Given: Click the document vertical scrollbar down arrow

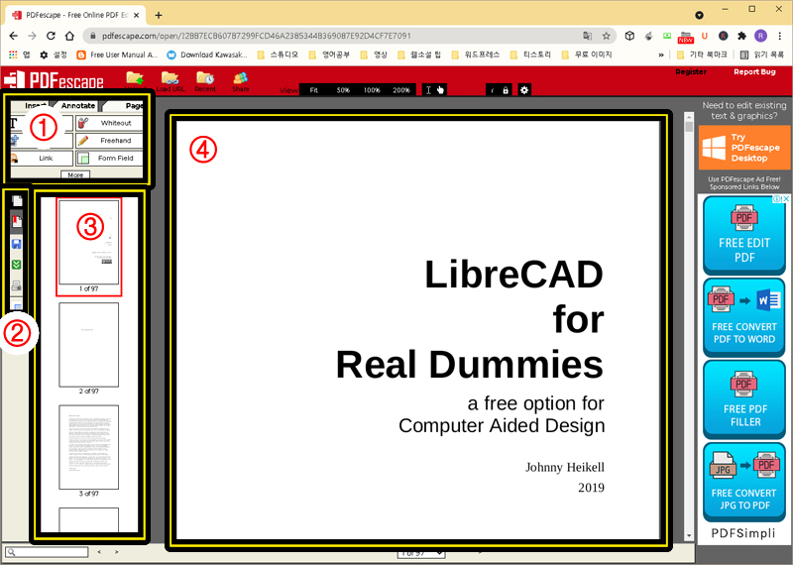Looking at the screenshot, I should pos(689,536).
